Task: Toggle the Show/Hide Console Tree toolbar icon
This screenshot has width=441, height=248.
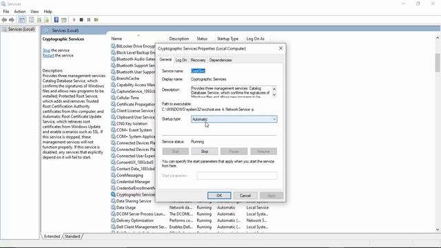Action: pos(22,20)
